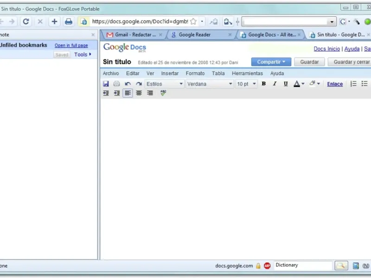Open the Tabla menu

pyautogui.click(x=218, y=74)
